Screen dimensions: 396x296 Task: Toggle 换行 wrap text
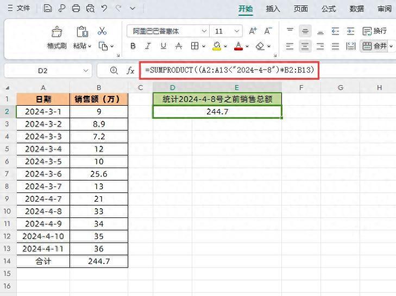(374, 31)
